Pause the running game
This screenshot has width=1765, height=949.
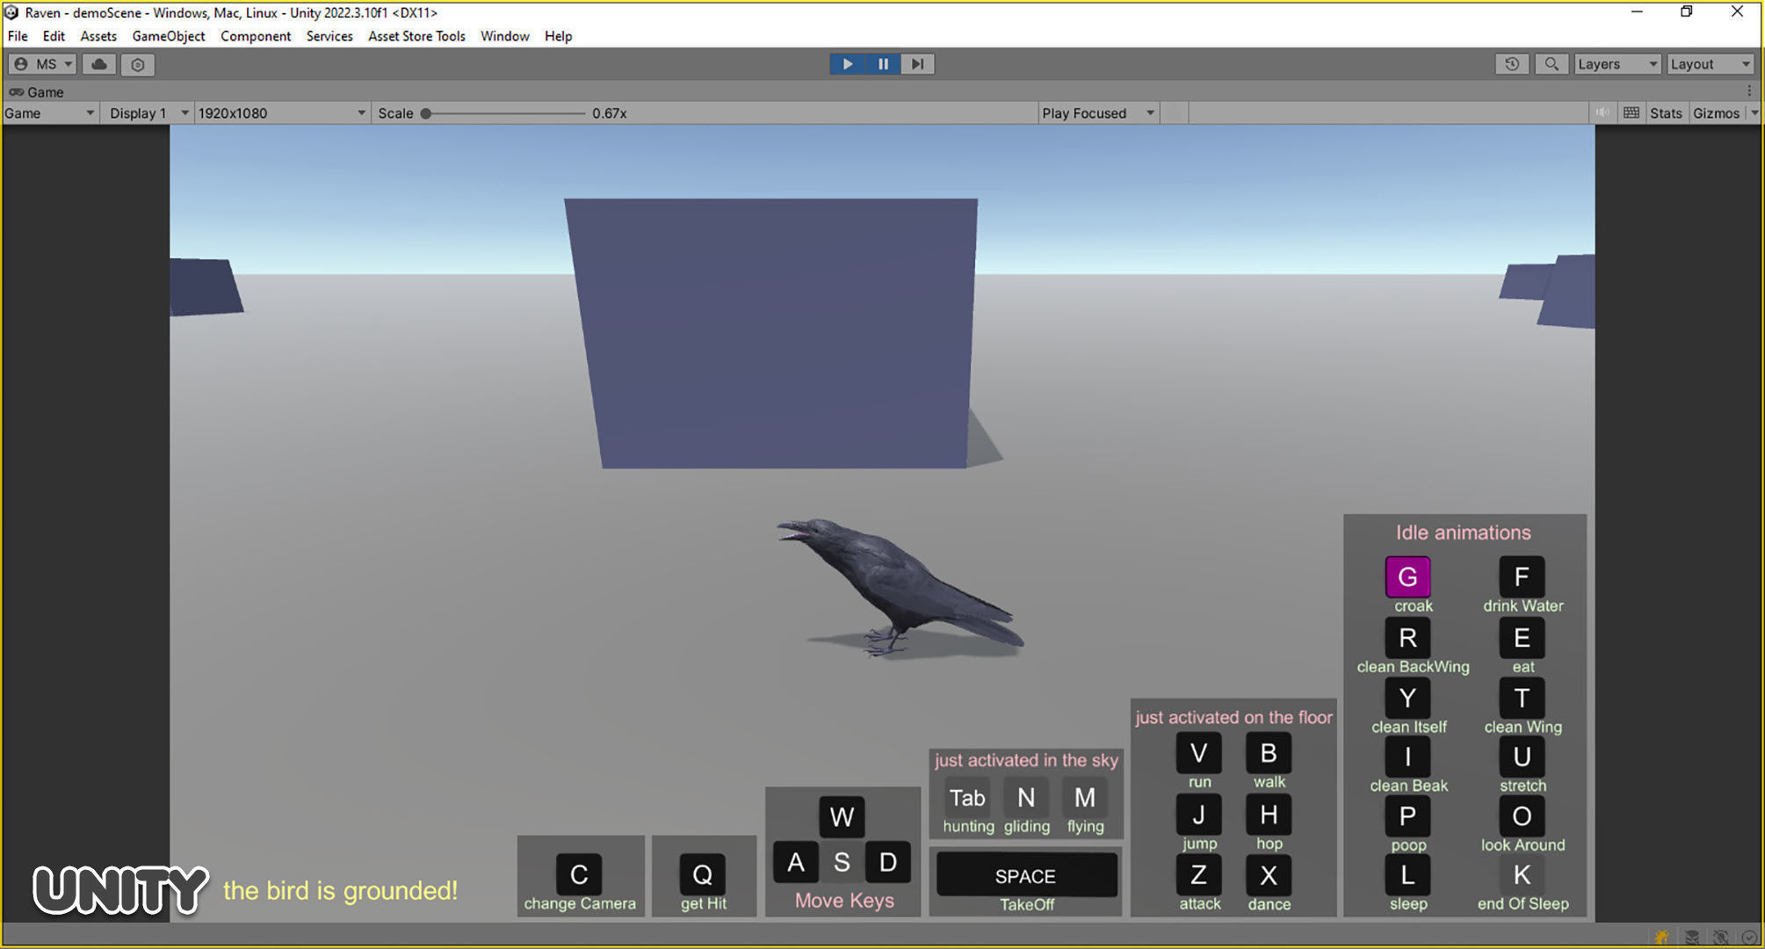point(882,64)
